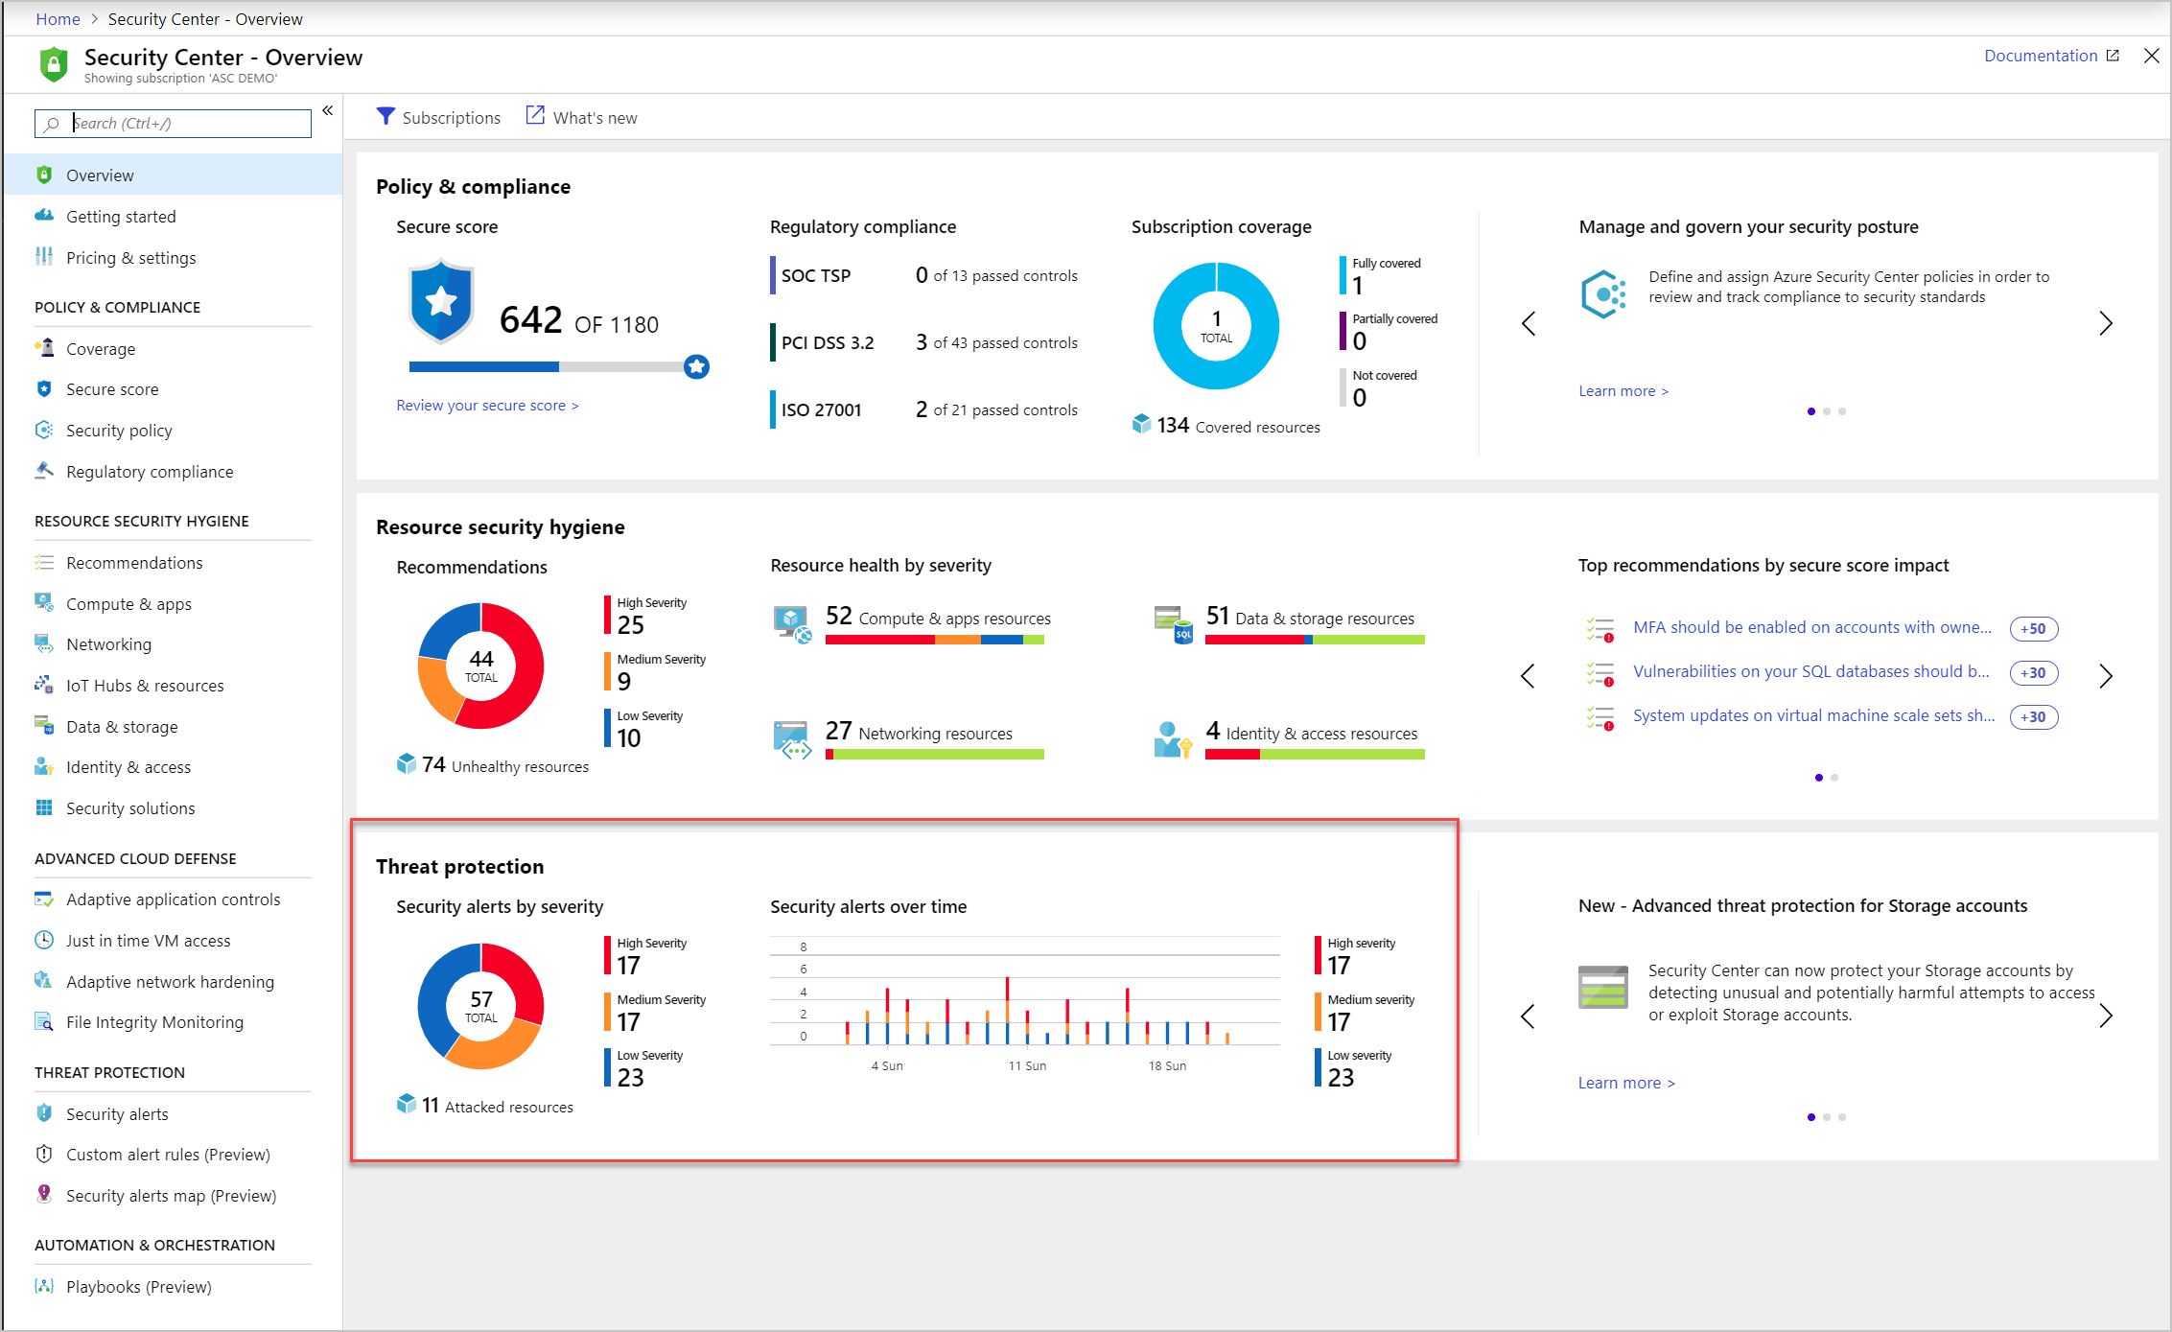Click the Security alerts by severity donut
This screenshot has width=2172, height=1332.
pos(480,1006)
